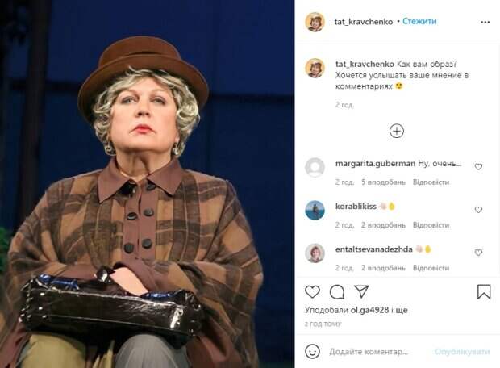Open ol.ga4928 profile from likes line
The image size is (500, 368).
[369, 310]
